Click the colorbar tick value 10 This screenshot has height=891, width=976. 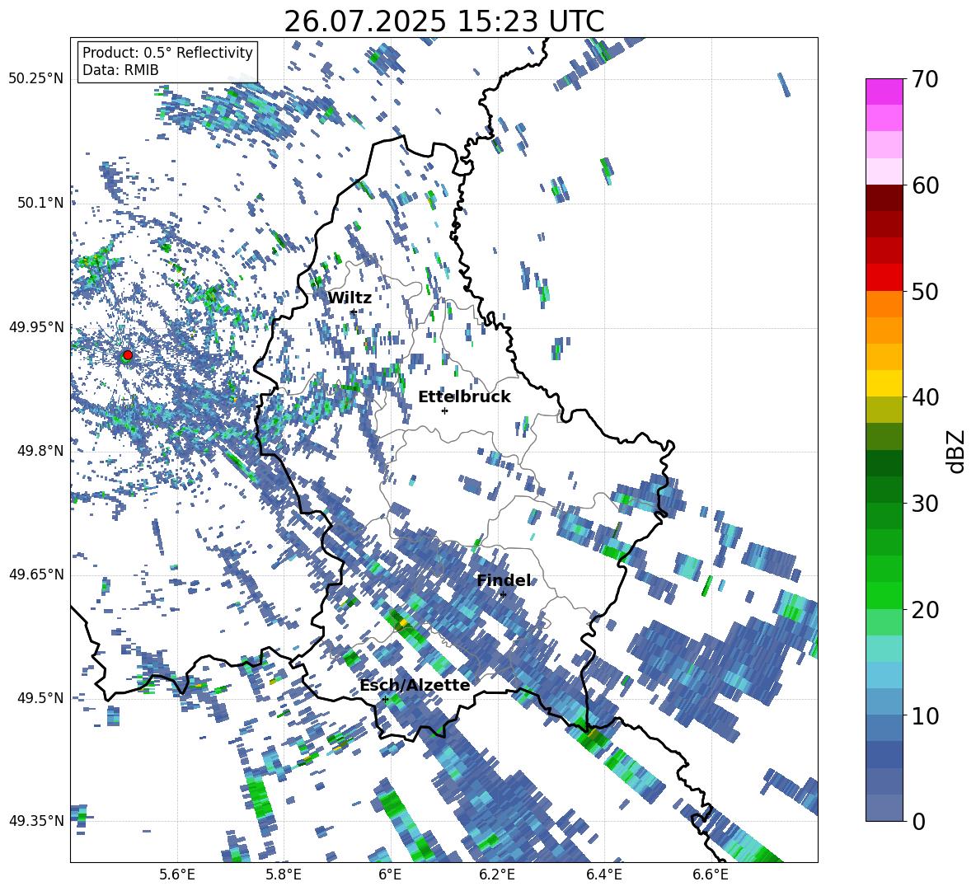925,715
